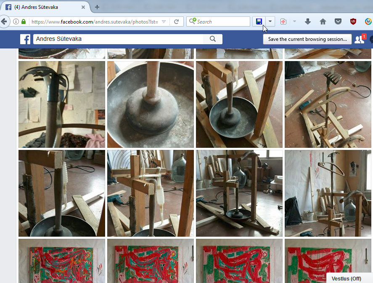
Task: Open friend requests icon with red badge
Action: (359, 39)
